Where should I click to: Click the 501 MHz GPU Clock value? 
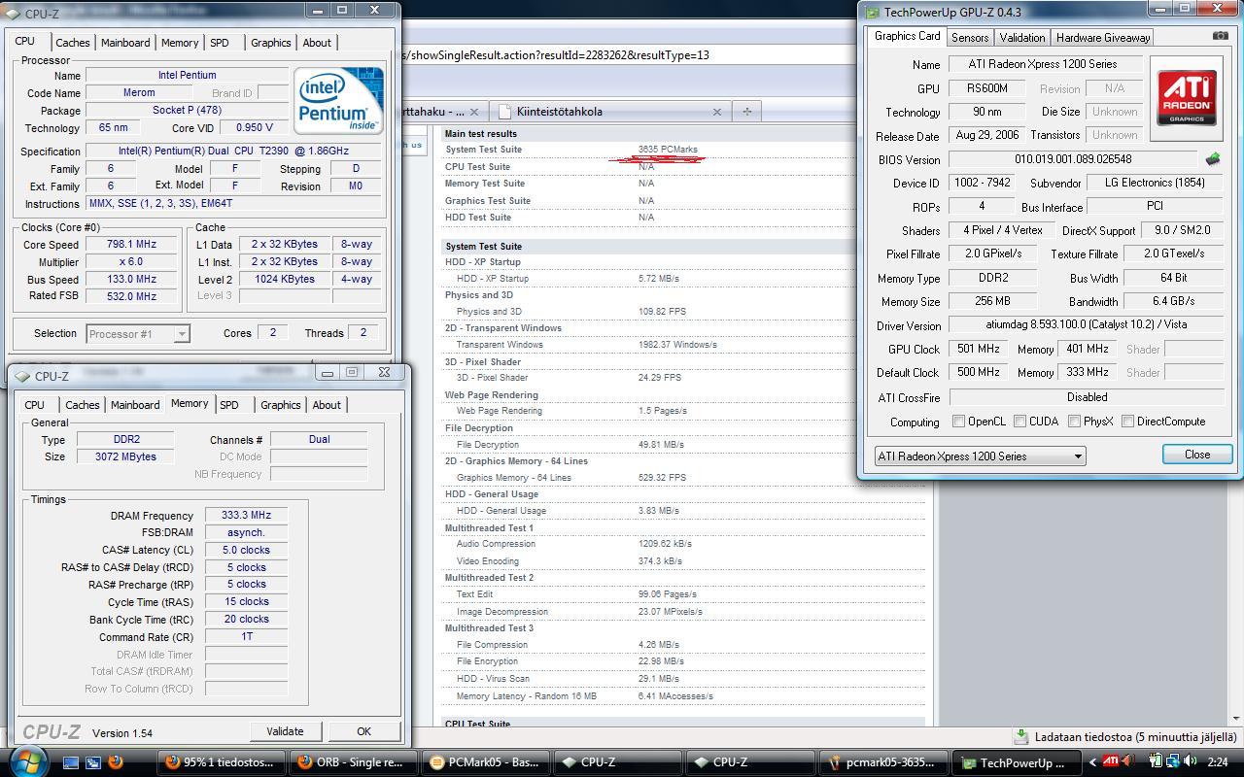pyautogui.click(x=978, y=349)
